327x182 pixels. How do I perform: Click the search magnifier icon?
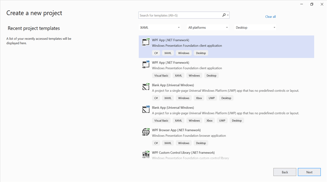(224, 15)
